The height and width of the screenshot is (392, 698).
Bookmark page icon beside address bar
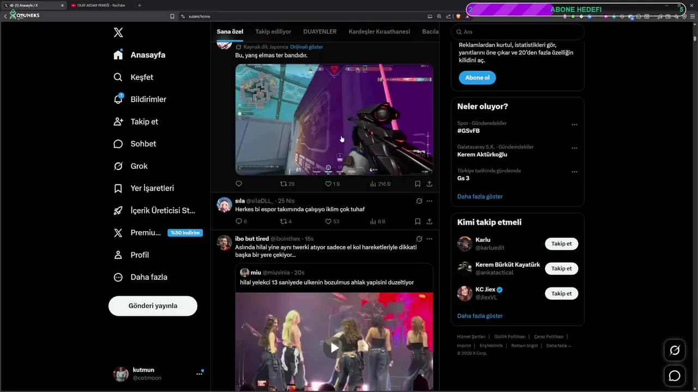(x=172, y=16)
